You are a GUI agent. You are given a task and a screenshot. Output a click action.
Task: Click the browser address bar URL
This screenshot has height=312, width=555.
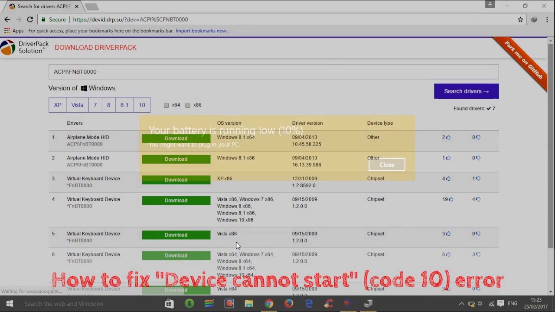coord(130,19)
